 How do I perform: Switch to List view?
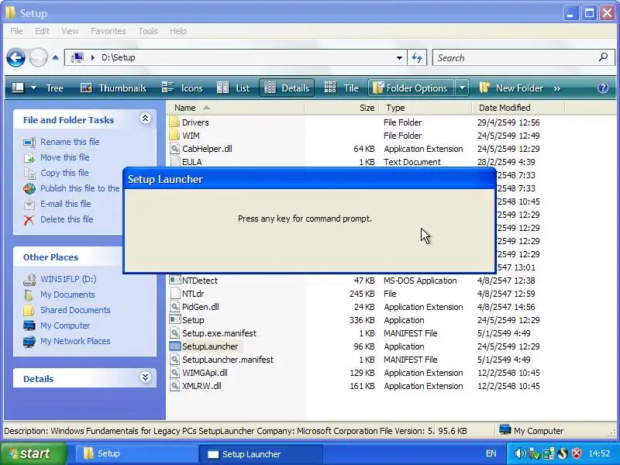click(x=233, y=88)
